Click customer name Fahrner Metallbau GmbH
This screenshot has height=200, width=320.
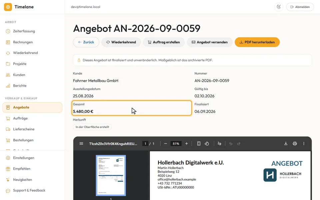pyautogui.click(x=96, y=81)
